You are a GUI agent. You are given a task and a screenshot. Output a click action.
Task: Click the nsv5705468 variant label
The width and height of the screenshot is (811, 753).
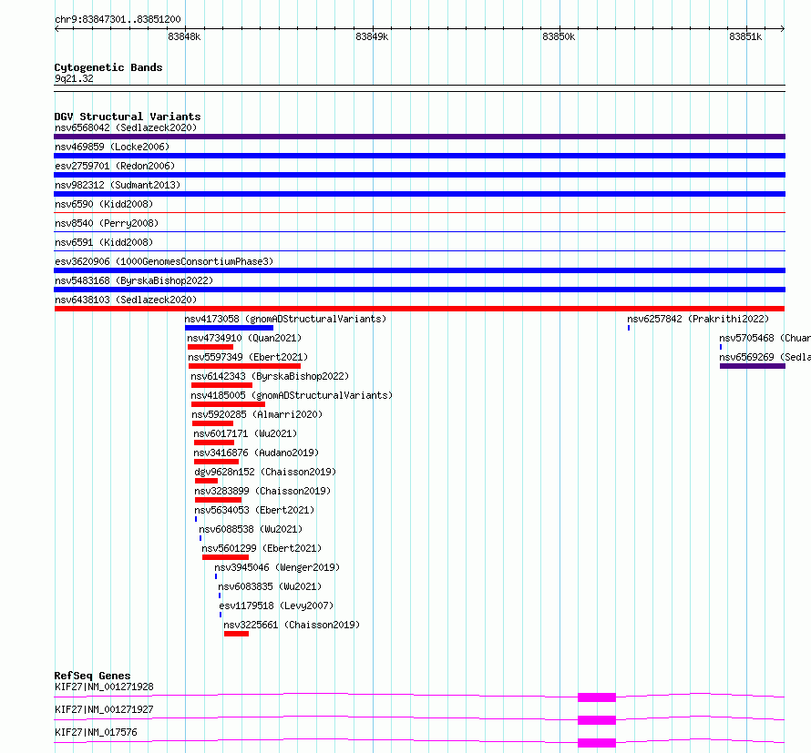click(x=765, y=338)
